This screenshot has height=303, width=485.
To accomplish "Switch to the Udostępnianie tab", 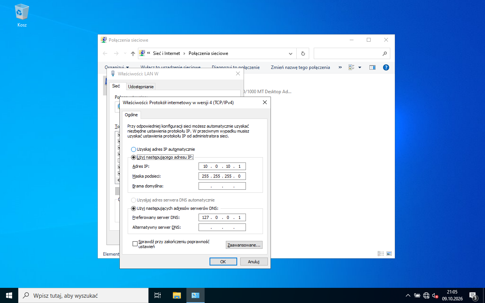I will (141, 87).
